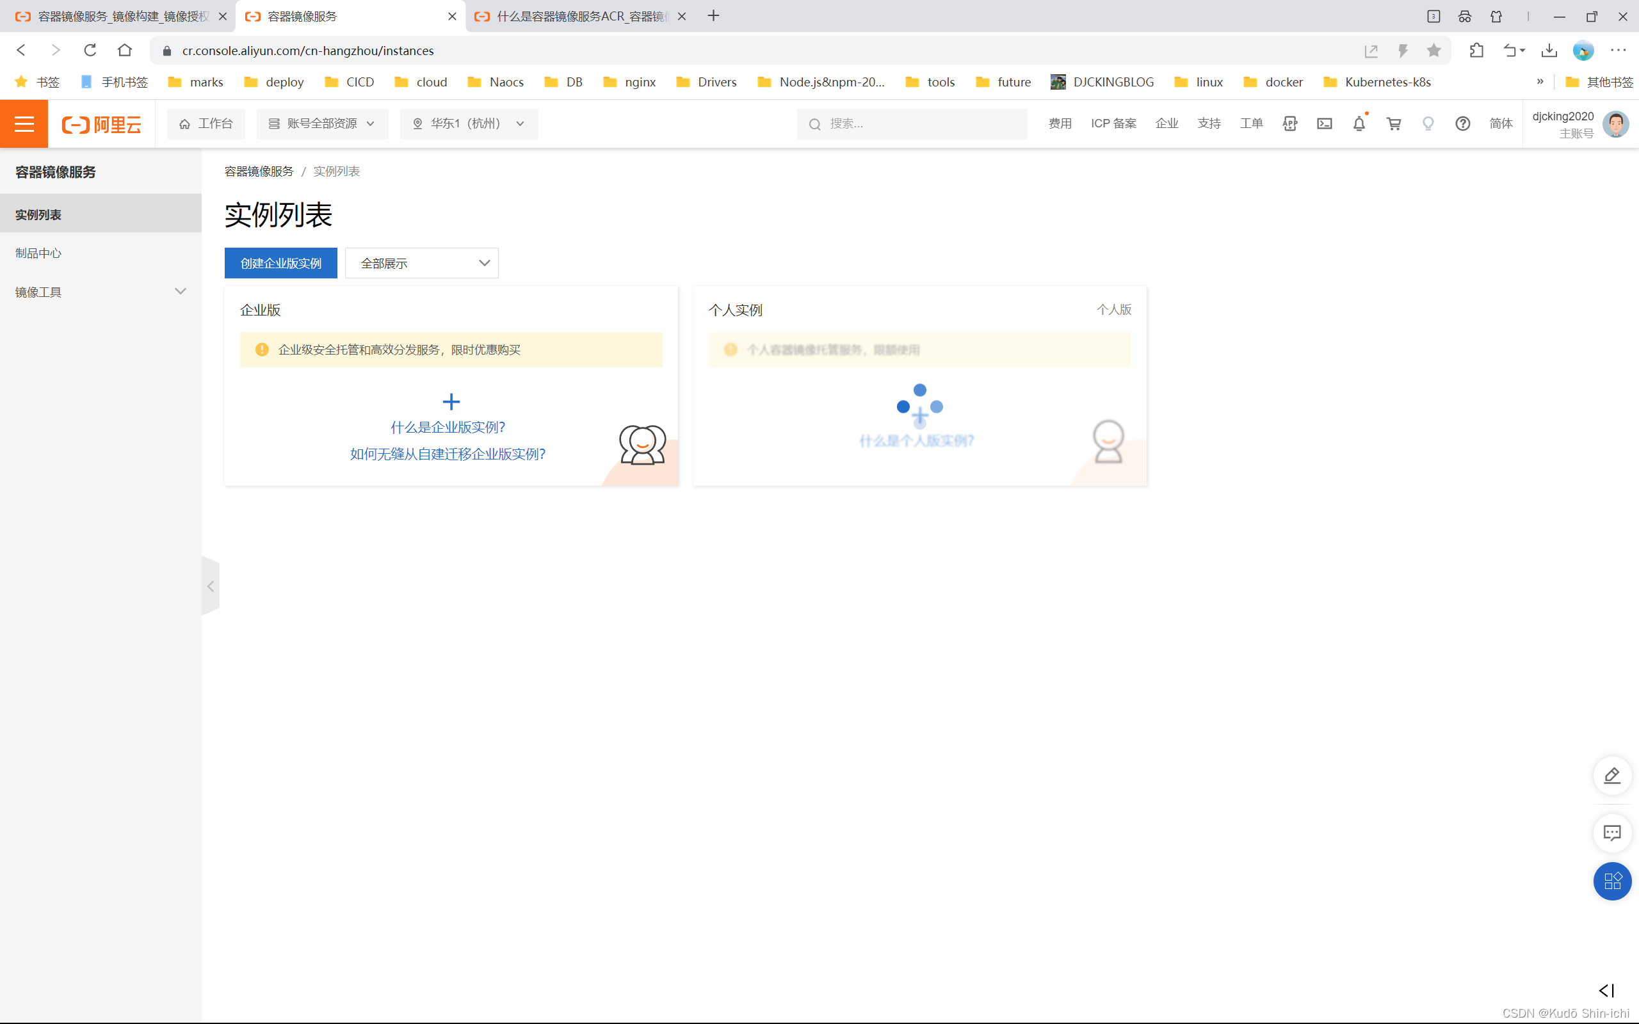The width and height of the screenshot is (1639, 1024).
Task: Open 工单 in top navigation
Action: tap(1251, 124)
